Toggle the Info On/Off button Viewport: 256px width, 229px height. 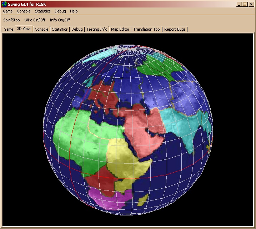pos(60,20)
